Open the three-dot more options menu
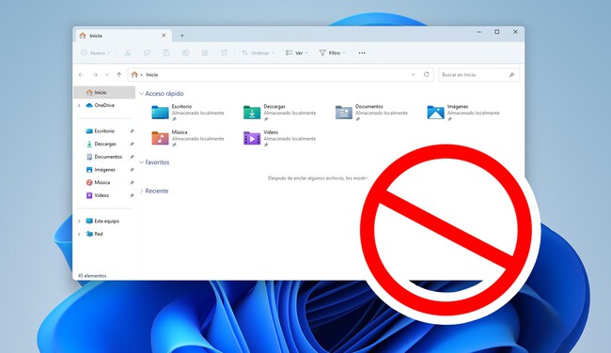 coord(362,53)
